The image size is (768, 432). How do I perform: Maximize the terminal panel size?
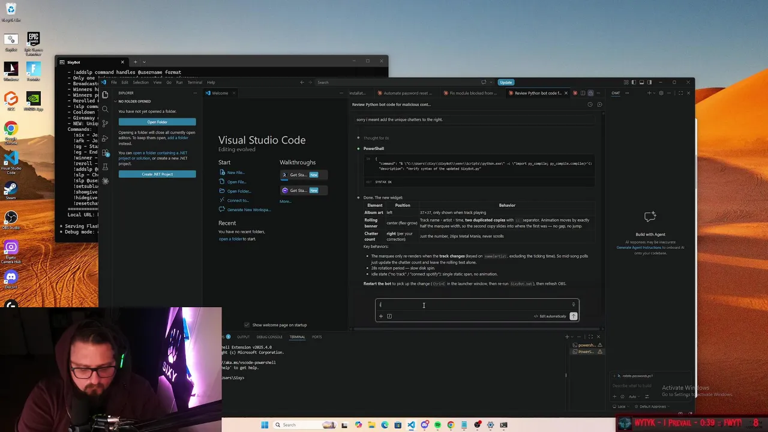590,337
